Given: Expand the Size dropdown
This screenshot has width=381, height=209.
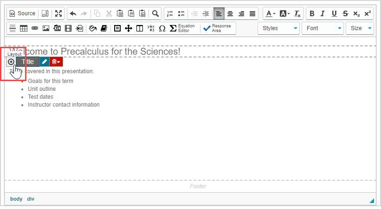Looking at the screenshot, I should (360, 28).
